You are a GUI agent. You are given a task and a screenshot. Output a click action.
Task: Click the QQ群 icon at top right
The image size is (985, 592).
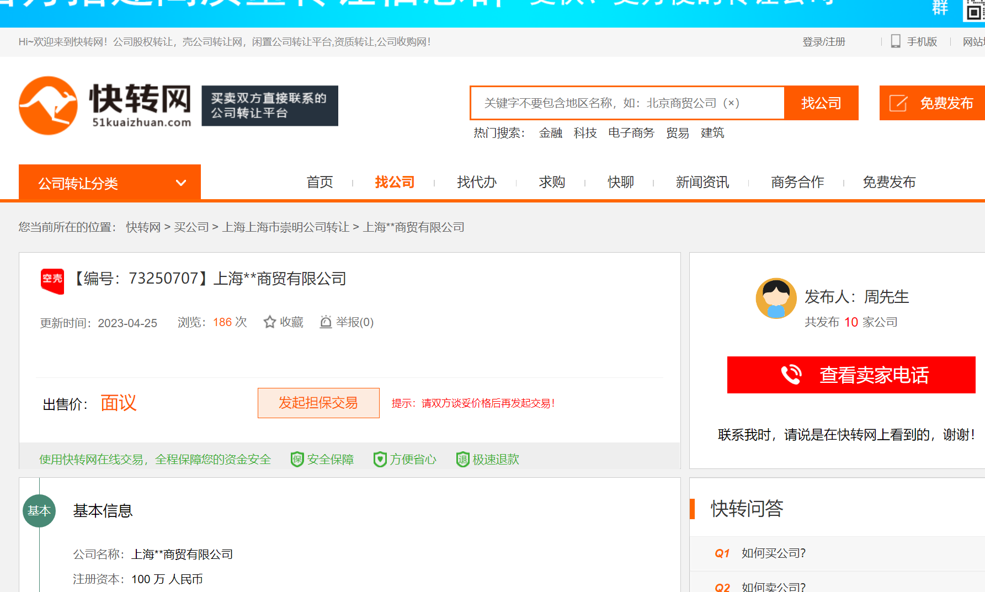(x=940, y=8)
